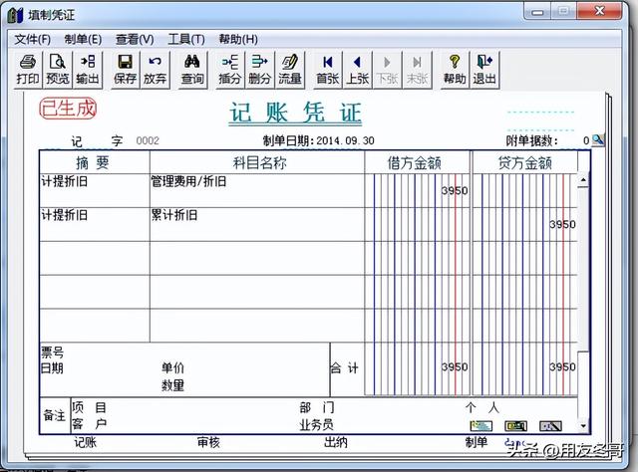Open the 查看(V) menu
The image size is (638, 472).
pos(135,40)
